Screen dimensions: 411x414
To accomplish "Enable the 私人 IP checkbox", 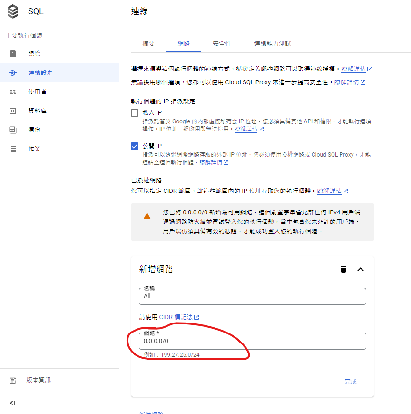I will click(135, 113).
